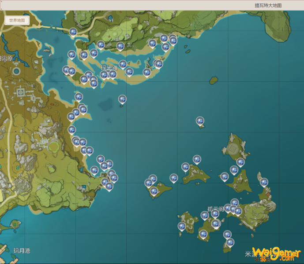The height and width of the screenshot is (264, 304).
Task: Select the southernmost marker on 孤云阁's southern islet
Action: 230,243
